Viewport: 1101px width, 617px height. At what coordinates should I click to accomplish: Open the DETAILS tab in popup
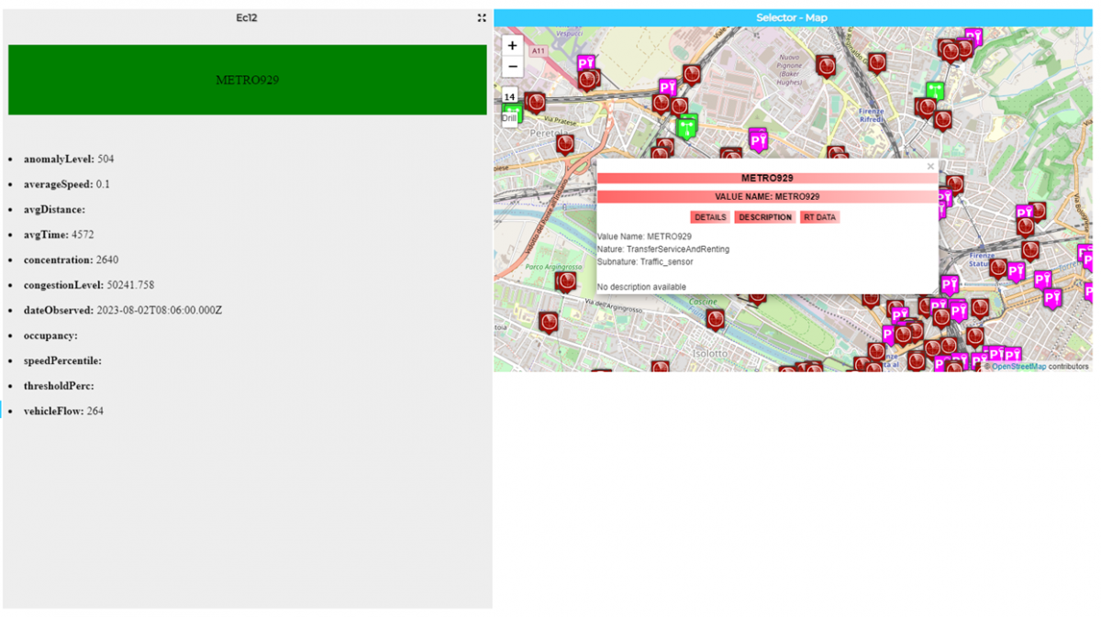[709, 217]
